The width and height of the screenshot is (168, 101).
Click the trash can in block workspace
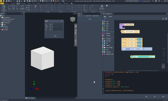tap(163, 66)
